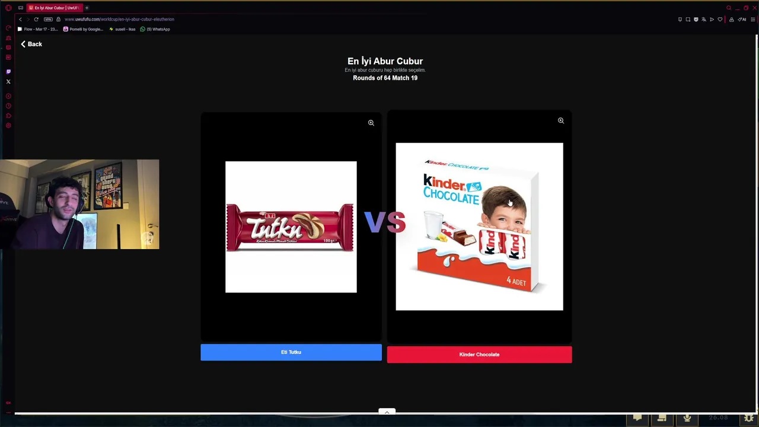Click the GX Control sidebar icon

coord(8,28)
